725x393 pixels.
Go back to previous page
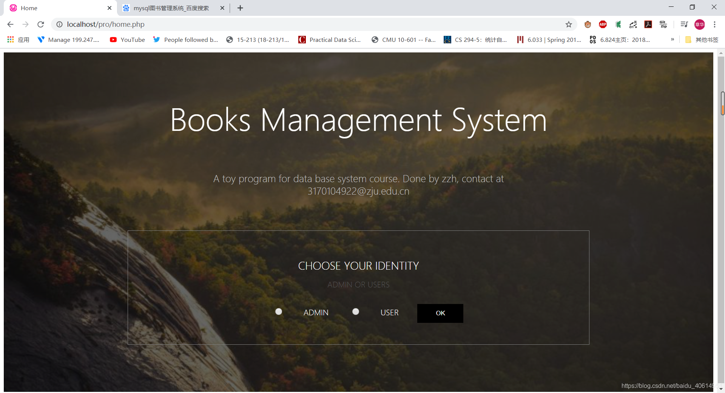click(x=11, y=25)
